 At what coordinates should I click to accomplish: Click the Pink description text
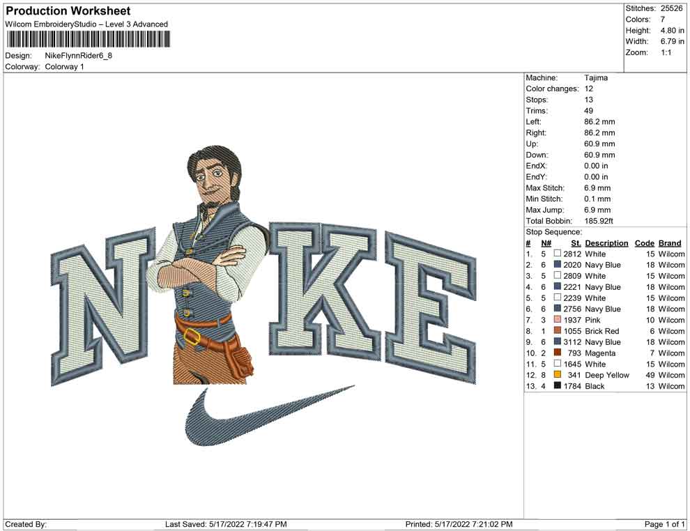592,320
